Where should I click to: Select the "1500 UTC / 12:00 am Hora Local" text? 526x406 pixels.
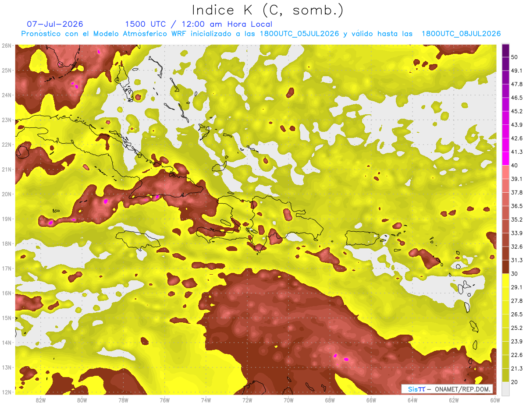click(199, 24)
